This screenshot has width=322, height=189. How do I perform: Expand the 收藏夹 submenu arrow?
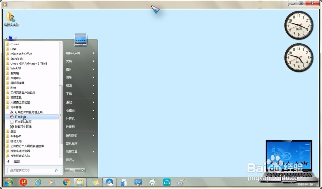pos(94,110)
